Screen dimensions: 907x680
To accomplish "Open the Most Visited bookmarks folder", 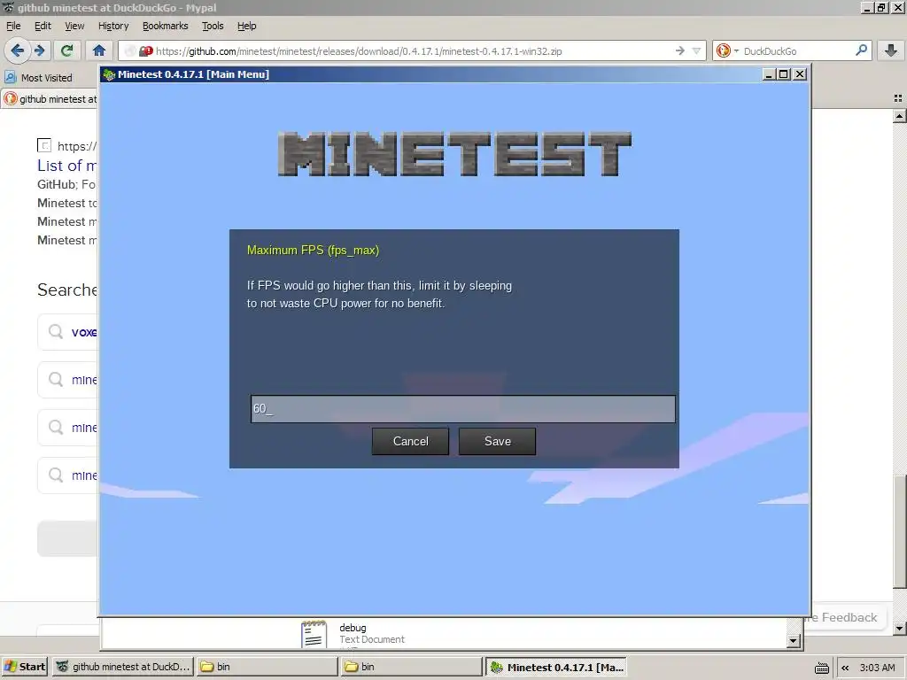I will pyautogui.click(x=39, y=78).
